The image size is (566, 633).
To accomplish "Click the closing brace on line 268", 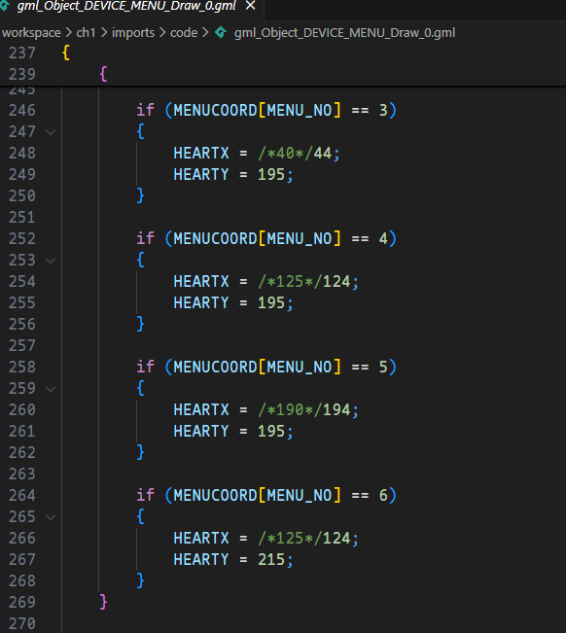I will coord(140,580).
